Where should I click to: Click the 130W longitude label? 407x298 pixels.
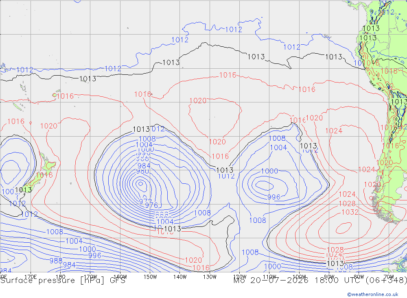210,277
